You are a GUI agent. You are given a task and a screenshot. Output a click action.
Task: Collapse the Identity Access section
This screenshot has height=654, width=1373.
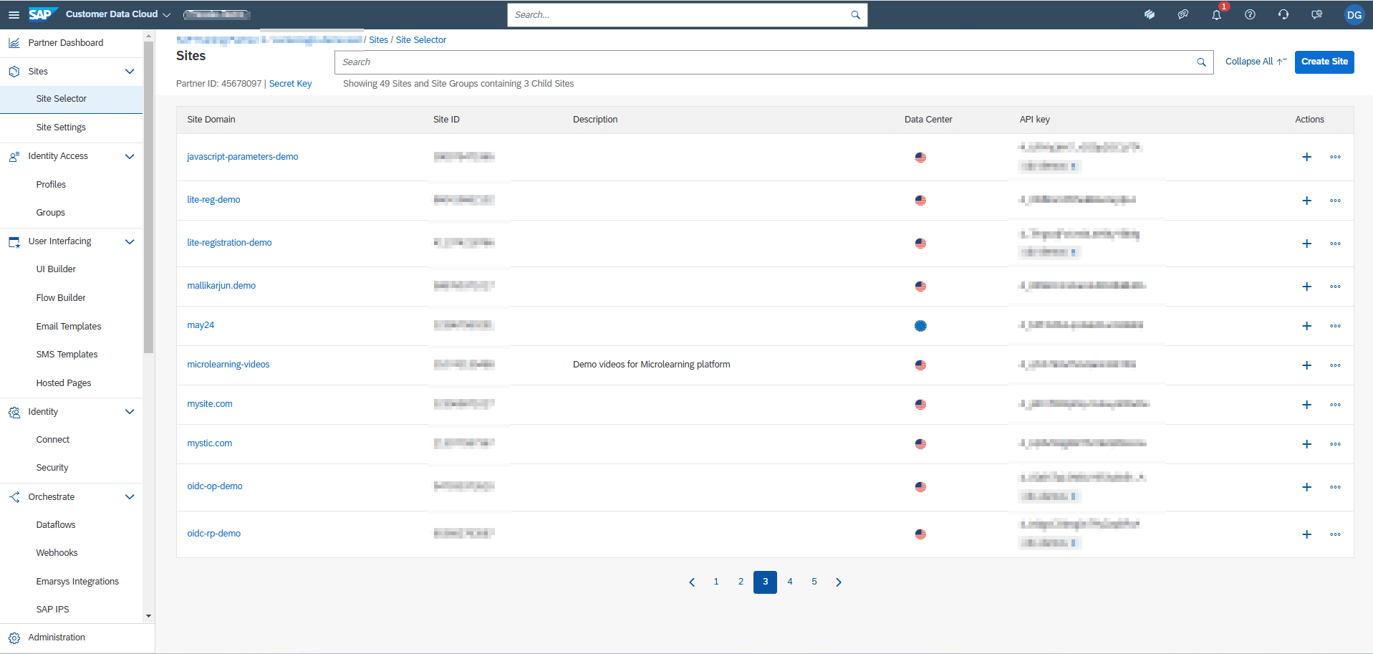tap(130, 156)
